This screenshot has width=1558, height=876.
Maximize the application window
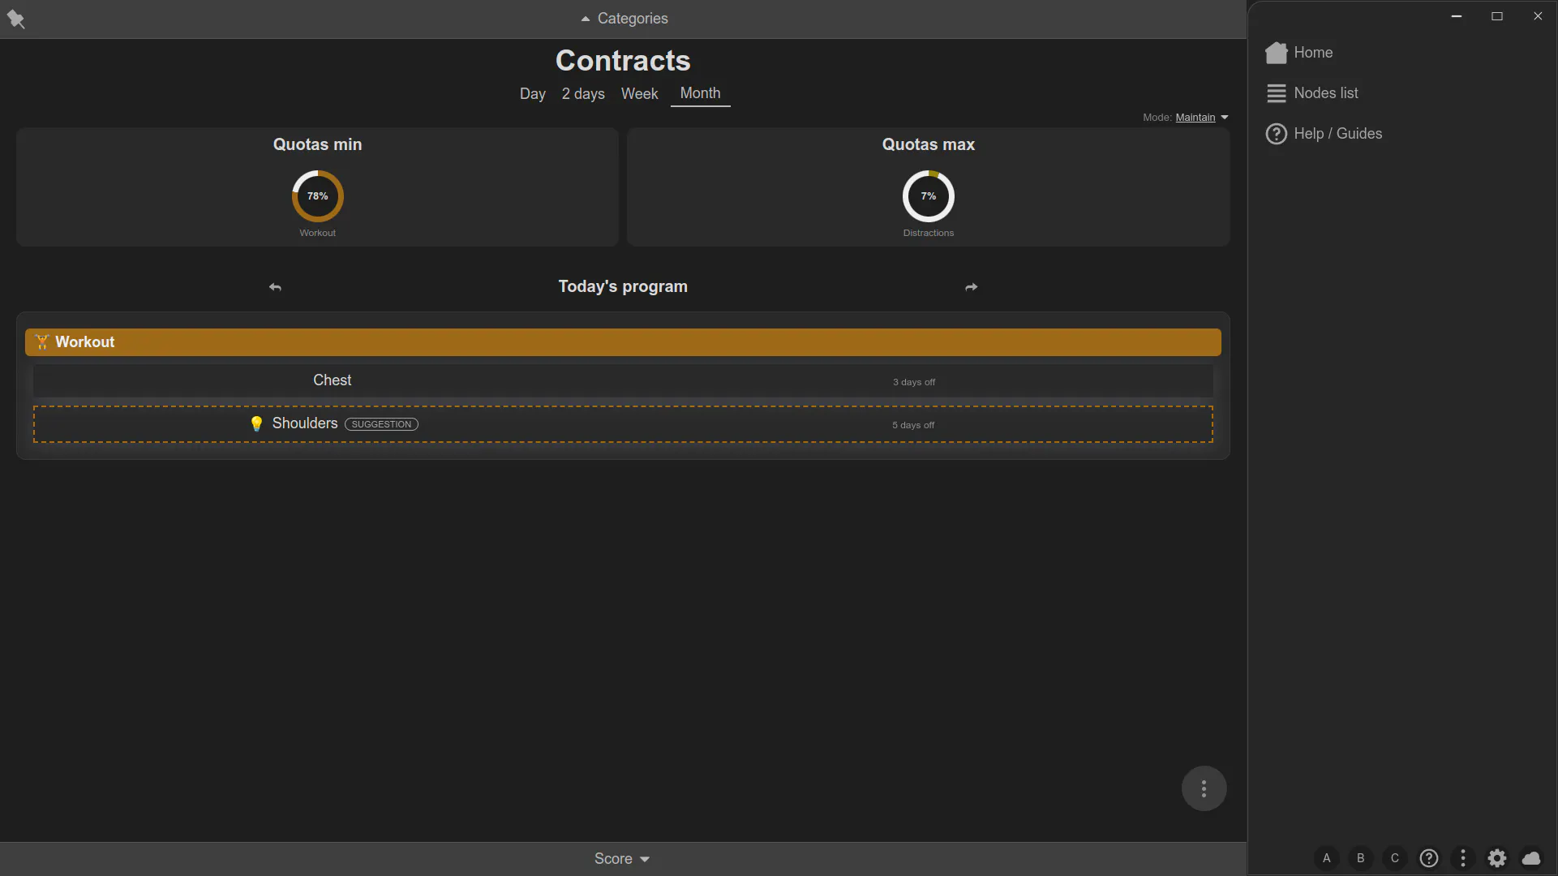[x=1497, y=16]
